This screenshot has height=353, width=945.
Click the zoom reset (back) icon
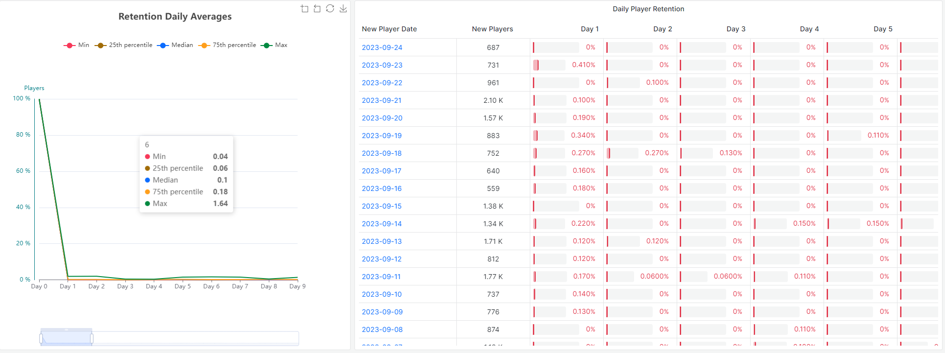coord(317,9)
